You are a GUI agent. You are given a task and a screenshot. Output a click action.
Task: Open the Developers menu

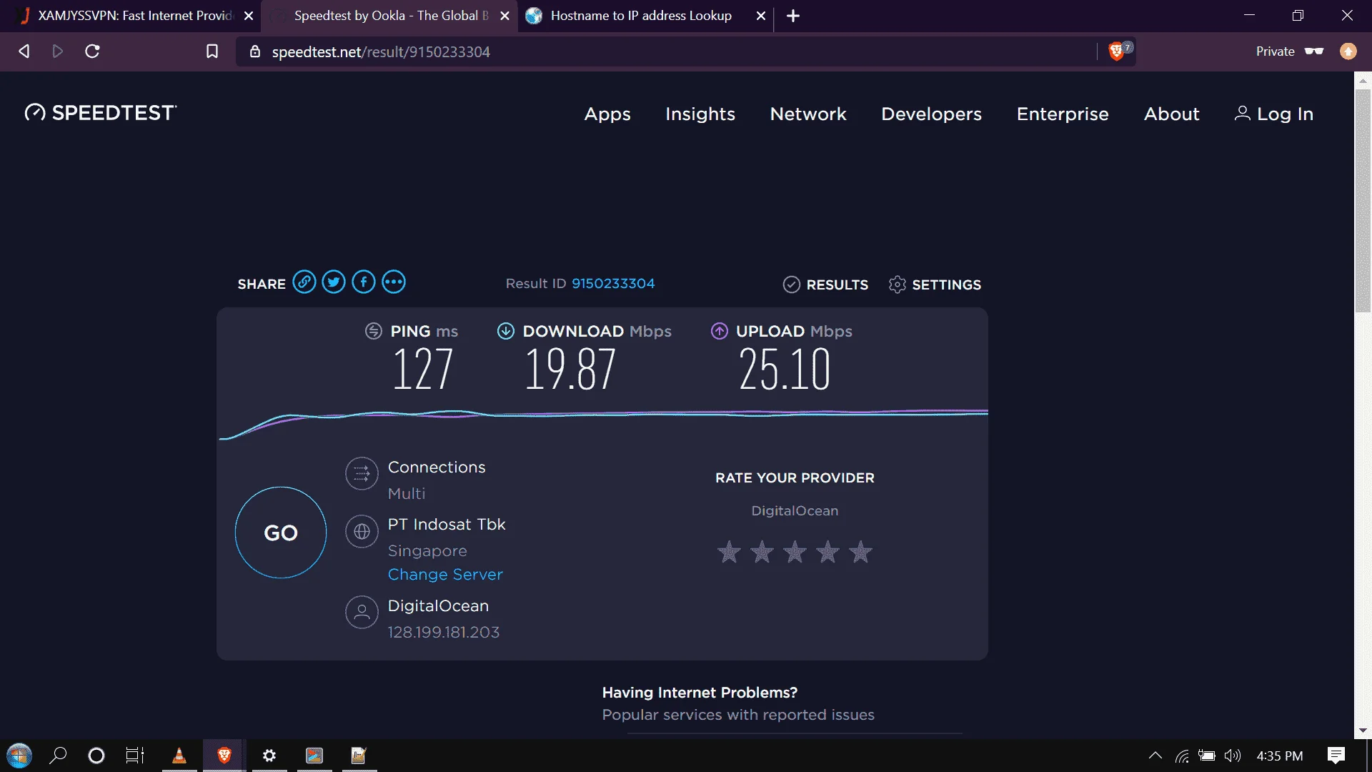click(x=931, y=114)
